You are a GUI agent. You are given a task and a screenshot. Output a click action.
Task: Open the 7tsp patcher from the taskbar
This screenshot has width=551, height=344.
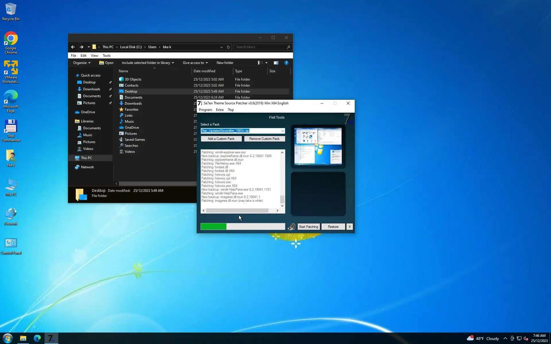coord(51,338)
